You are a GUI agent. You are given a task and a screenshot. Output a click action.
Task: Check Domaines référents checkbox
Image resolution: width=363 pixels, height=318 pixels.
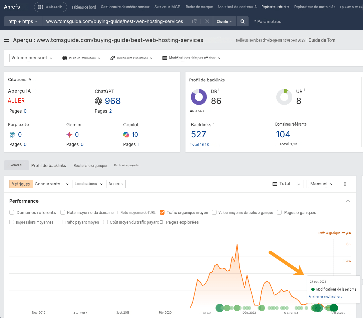pos(12,212)
